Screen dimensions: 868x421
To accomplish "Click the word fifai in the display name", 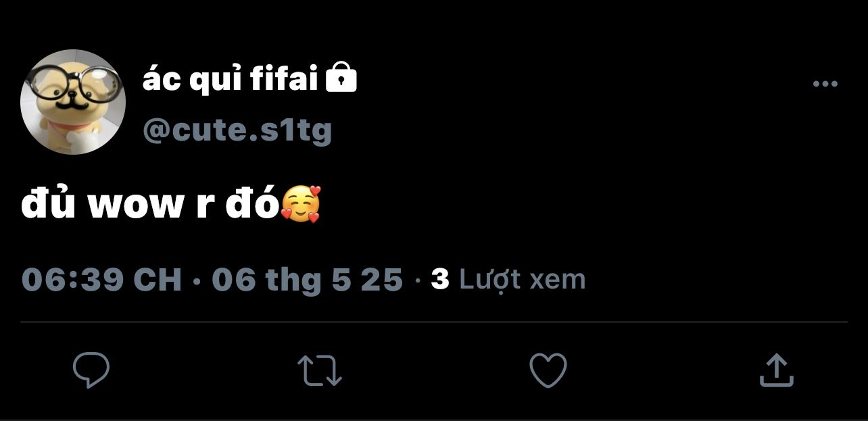I will pos(284,80).
